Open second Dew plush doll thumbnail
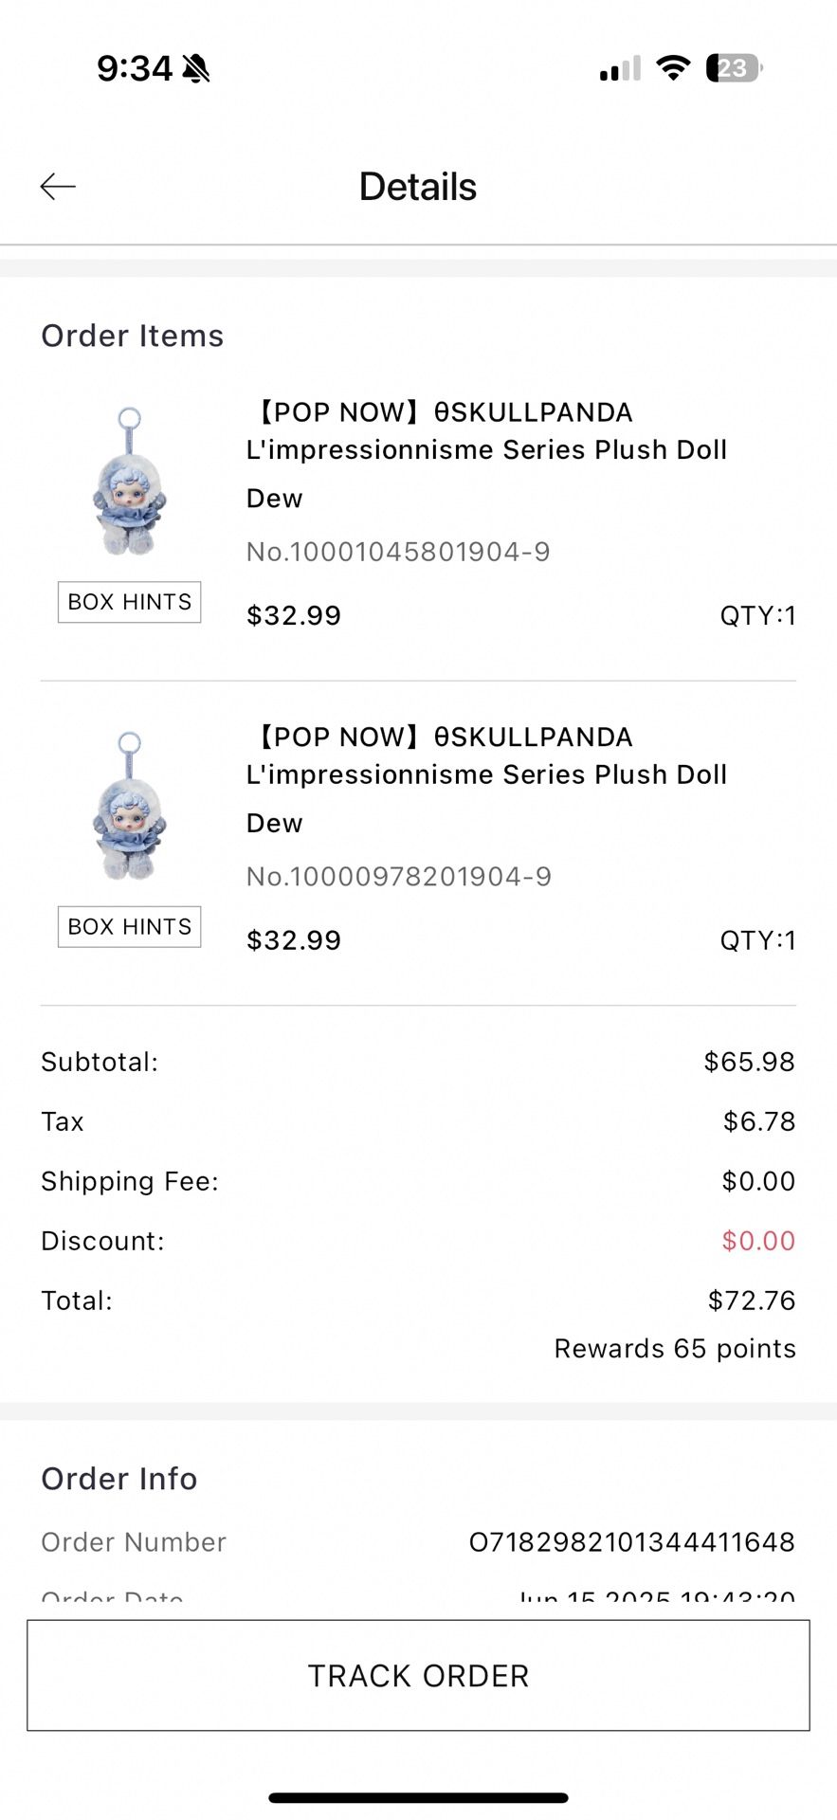The width and height of the screenshot is (837, 1820). [130, 807]
